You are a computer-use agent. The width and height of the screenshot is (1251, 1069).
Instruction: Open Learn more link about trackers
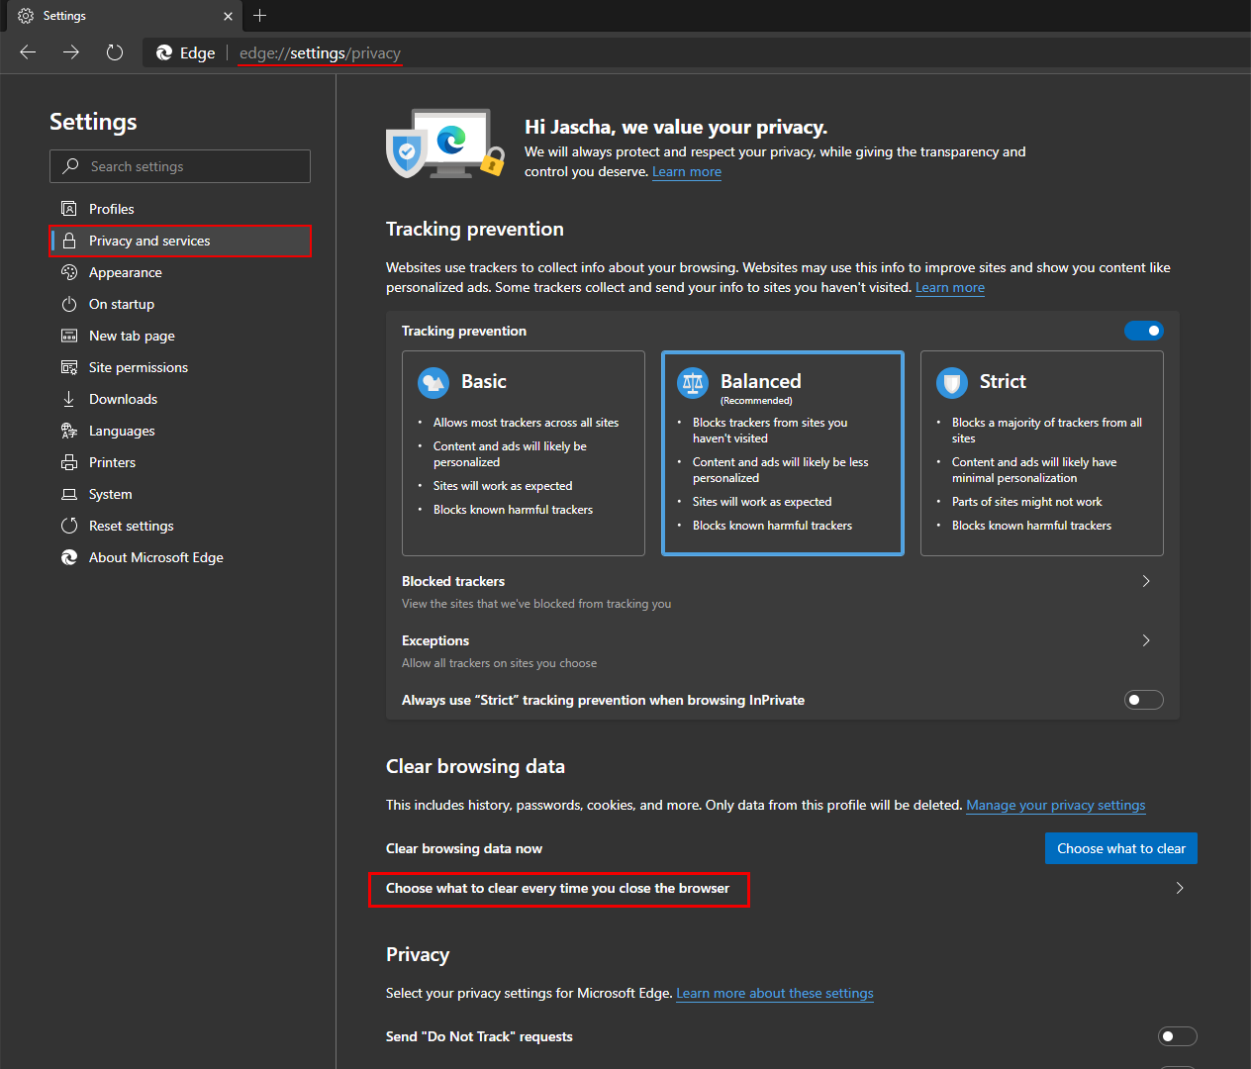coord(950,287)
